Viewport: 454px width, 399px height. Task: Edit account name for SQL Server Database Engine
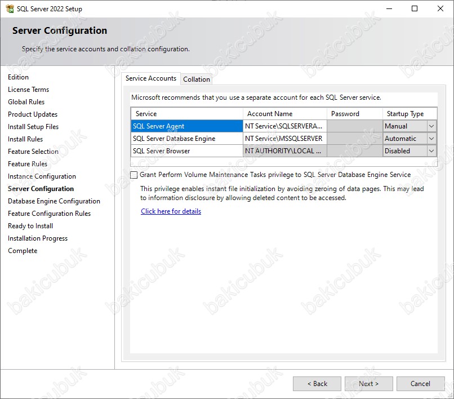[284, 139]
